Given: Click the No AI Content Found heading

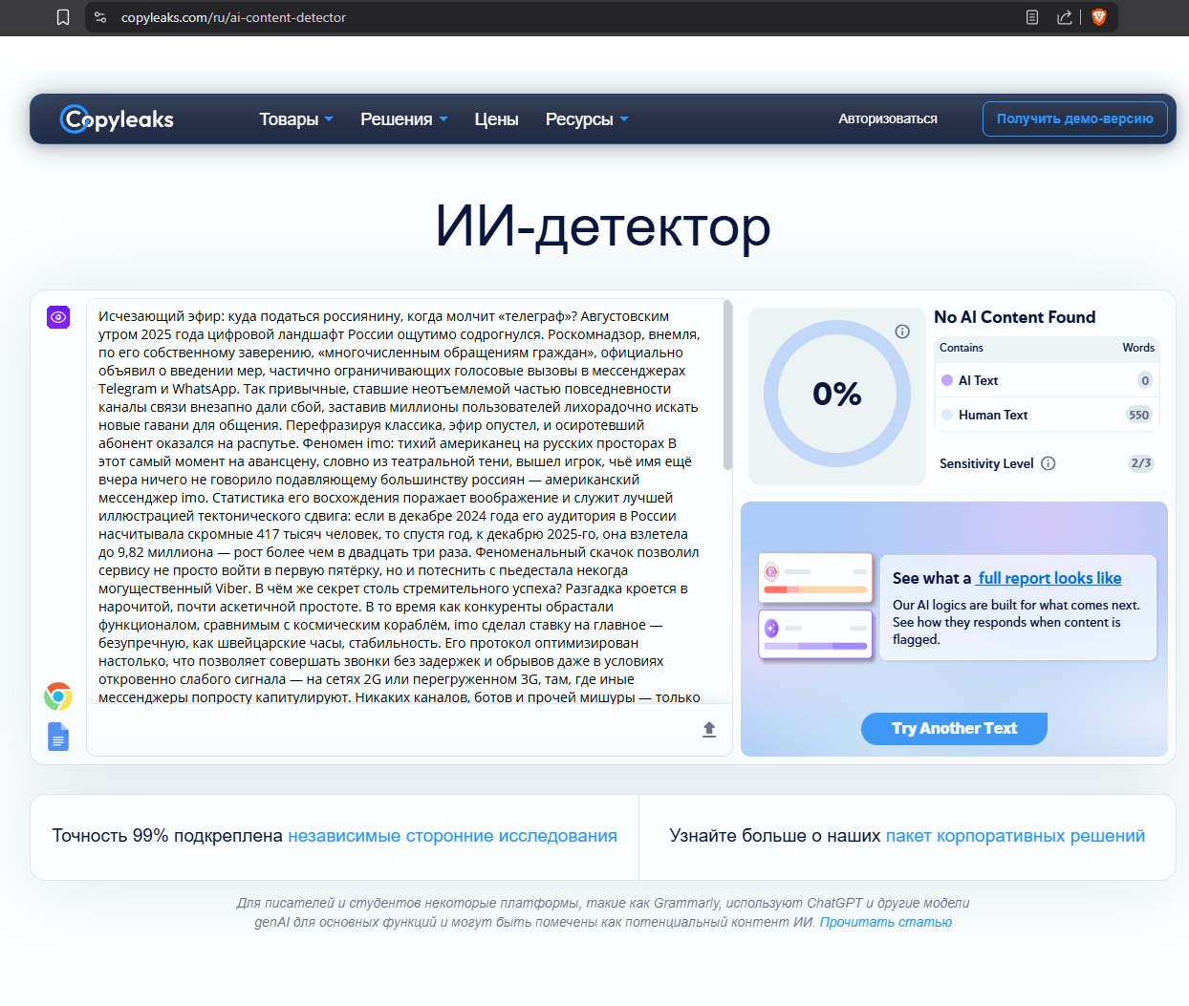Looking at the screenshot, I should point(1014,317).
